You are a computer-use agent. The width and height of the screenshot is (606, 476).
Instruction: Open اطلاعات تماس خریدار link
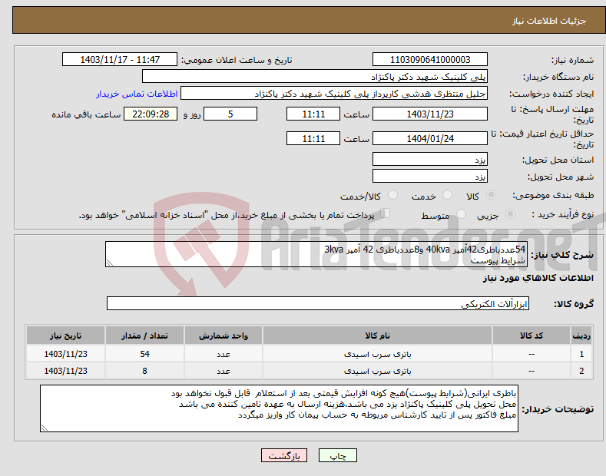click(x=137, y=94)
